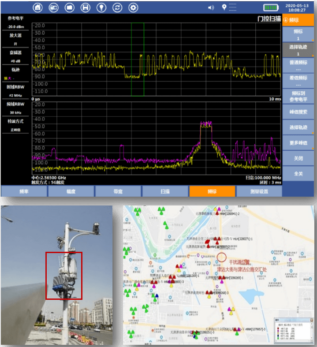Click the 参考电平 -20.0 dBm field
This screenshot has height=347, width=317.
[x=15, y=22]
